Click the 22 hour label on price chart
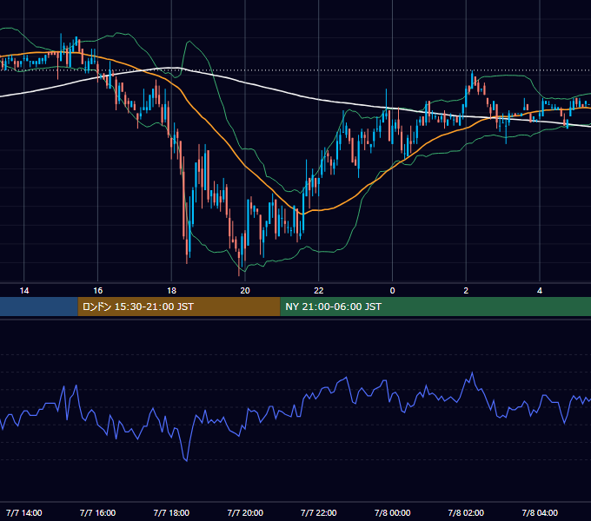Image resolution: width=591 pixels, height=521 pixels. click(x=319, y=291)
